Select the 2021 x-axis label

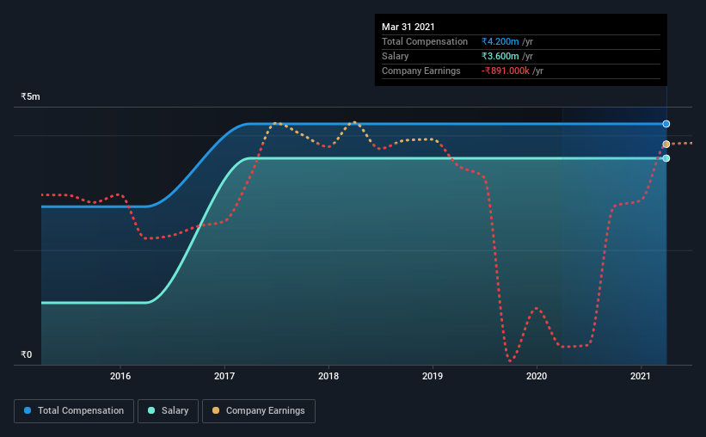[641, 376]
